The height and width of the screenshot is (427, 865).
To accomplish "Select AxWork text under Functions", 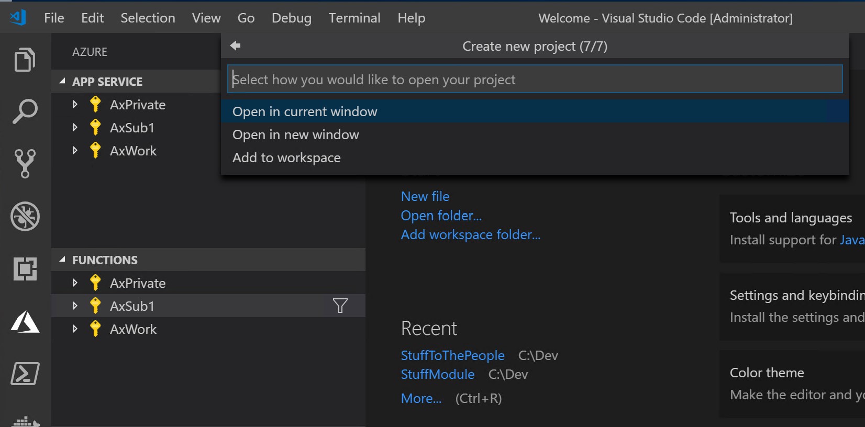I will [133, 329].
